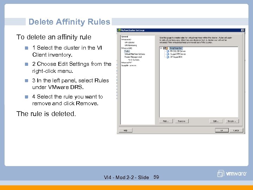Toggle the KeepTogether rule checkbox

pyautogui.click(x=164, y=48)
